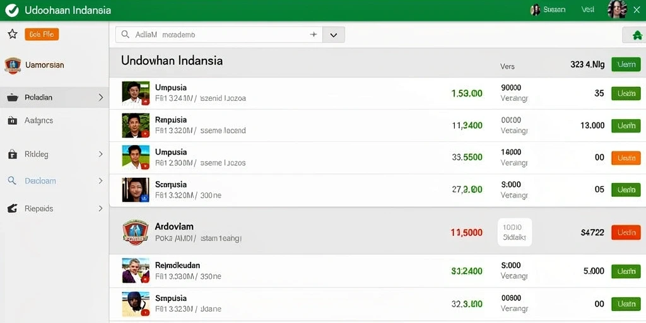Screen dimensions: 646x323
Task: Click the 33.5500 value
Action: 467,157
